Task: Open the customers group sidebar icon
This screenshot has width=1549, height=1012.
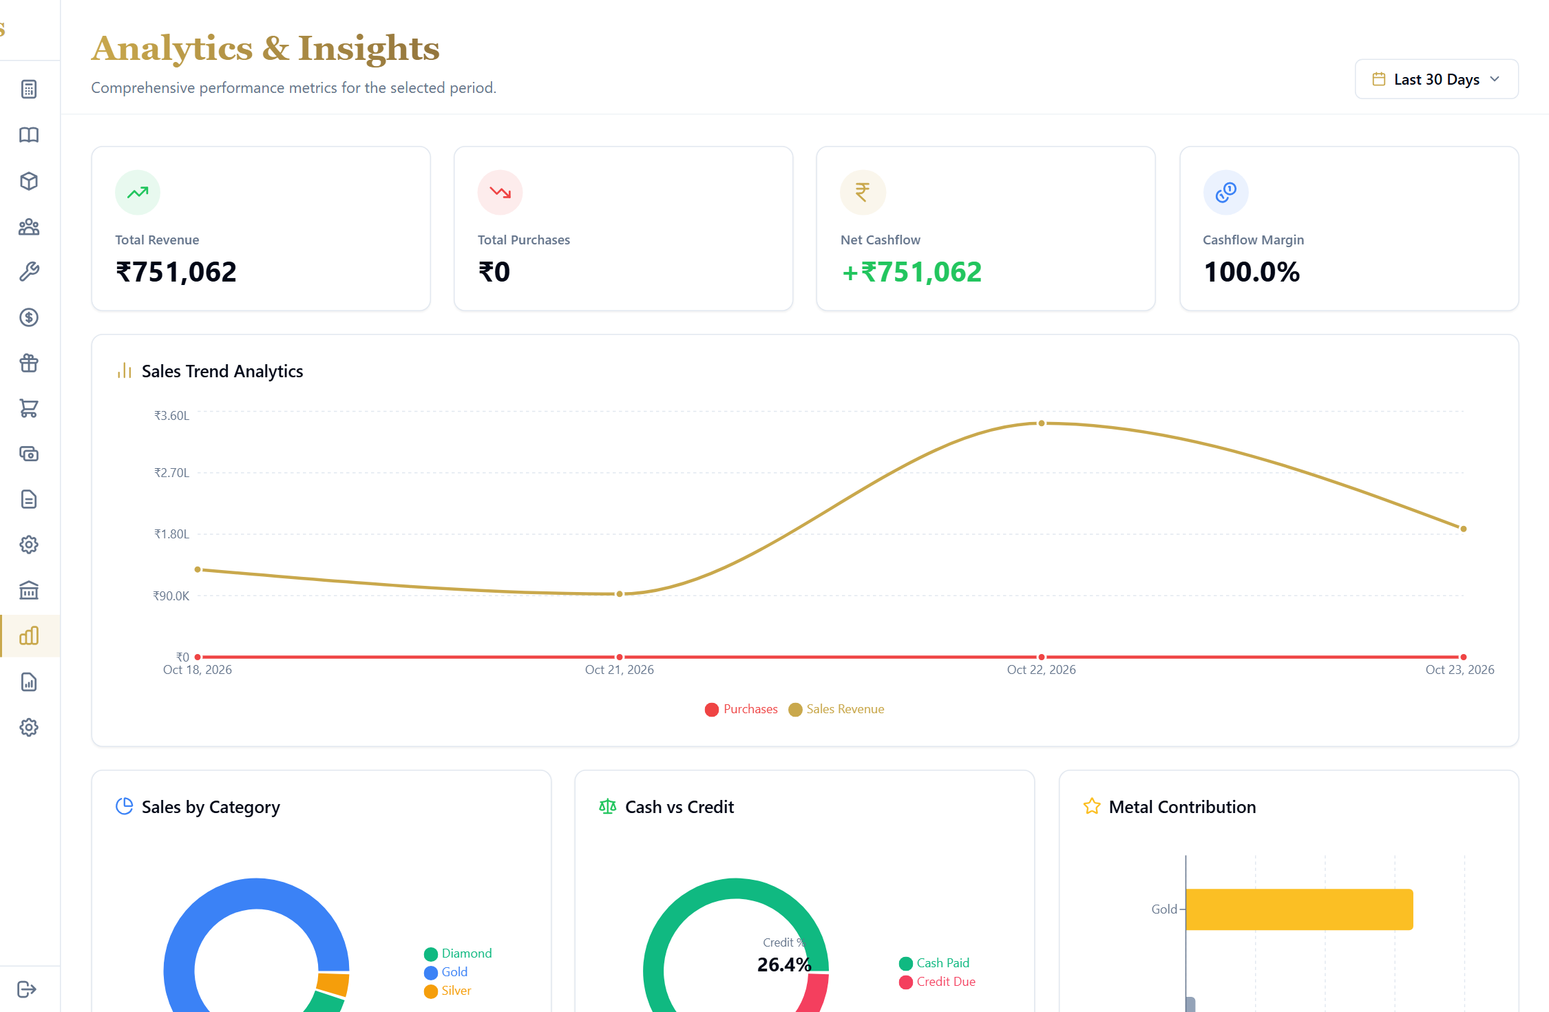Action: pyautogui.click(x=29, y=226)
